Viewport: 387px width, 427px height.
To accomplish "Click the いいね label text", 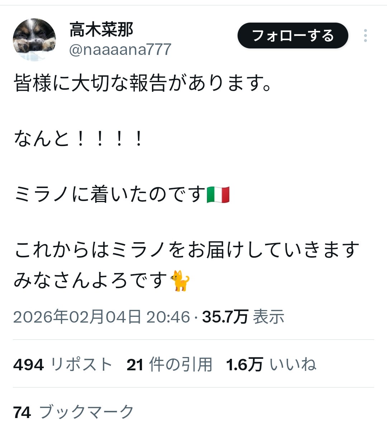I will point(293,364).
